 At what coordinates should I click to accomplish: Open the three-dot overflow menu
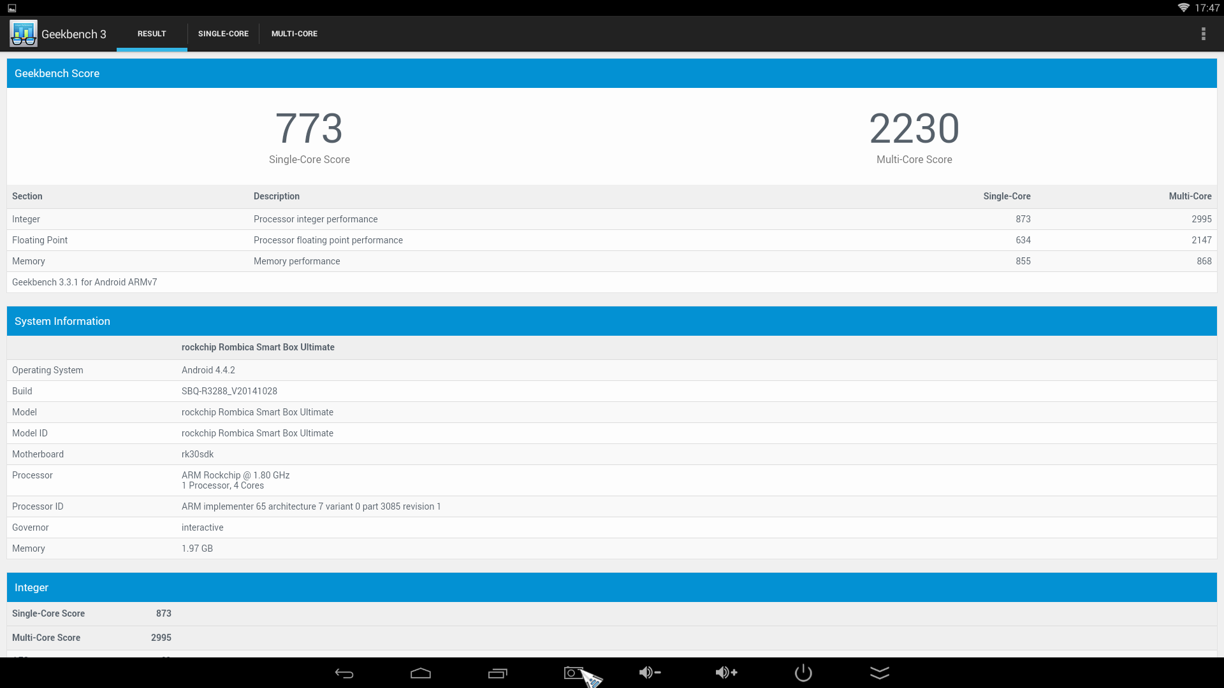pyautogui.click(x=1203, y=34)
